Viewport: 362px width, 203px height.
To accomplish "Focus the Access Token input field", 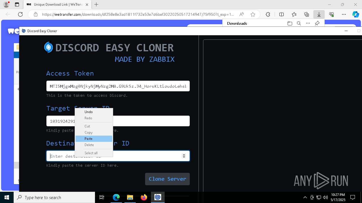I will (118, 86).
